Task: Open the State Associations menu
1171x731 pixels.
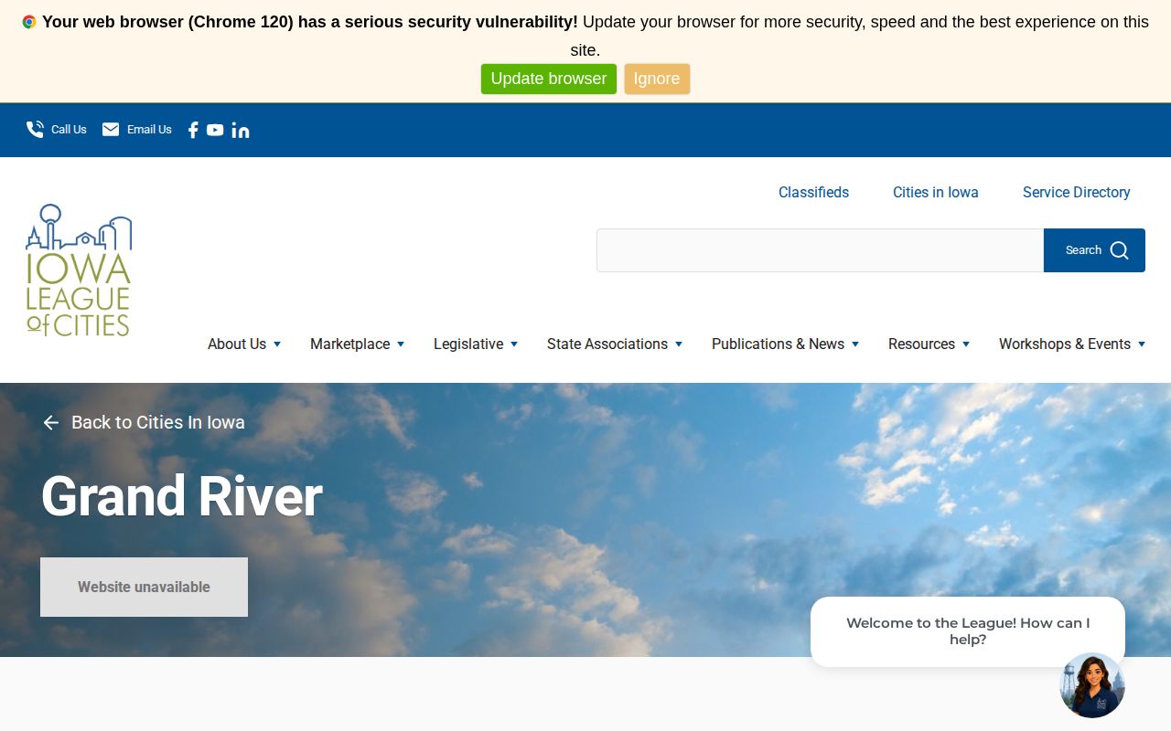Action: (607, 344)
